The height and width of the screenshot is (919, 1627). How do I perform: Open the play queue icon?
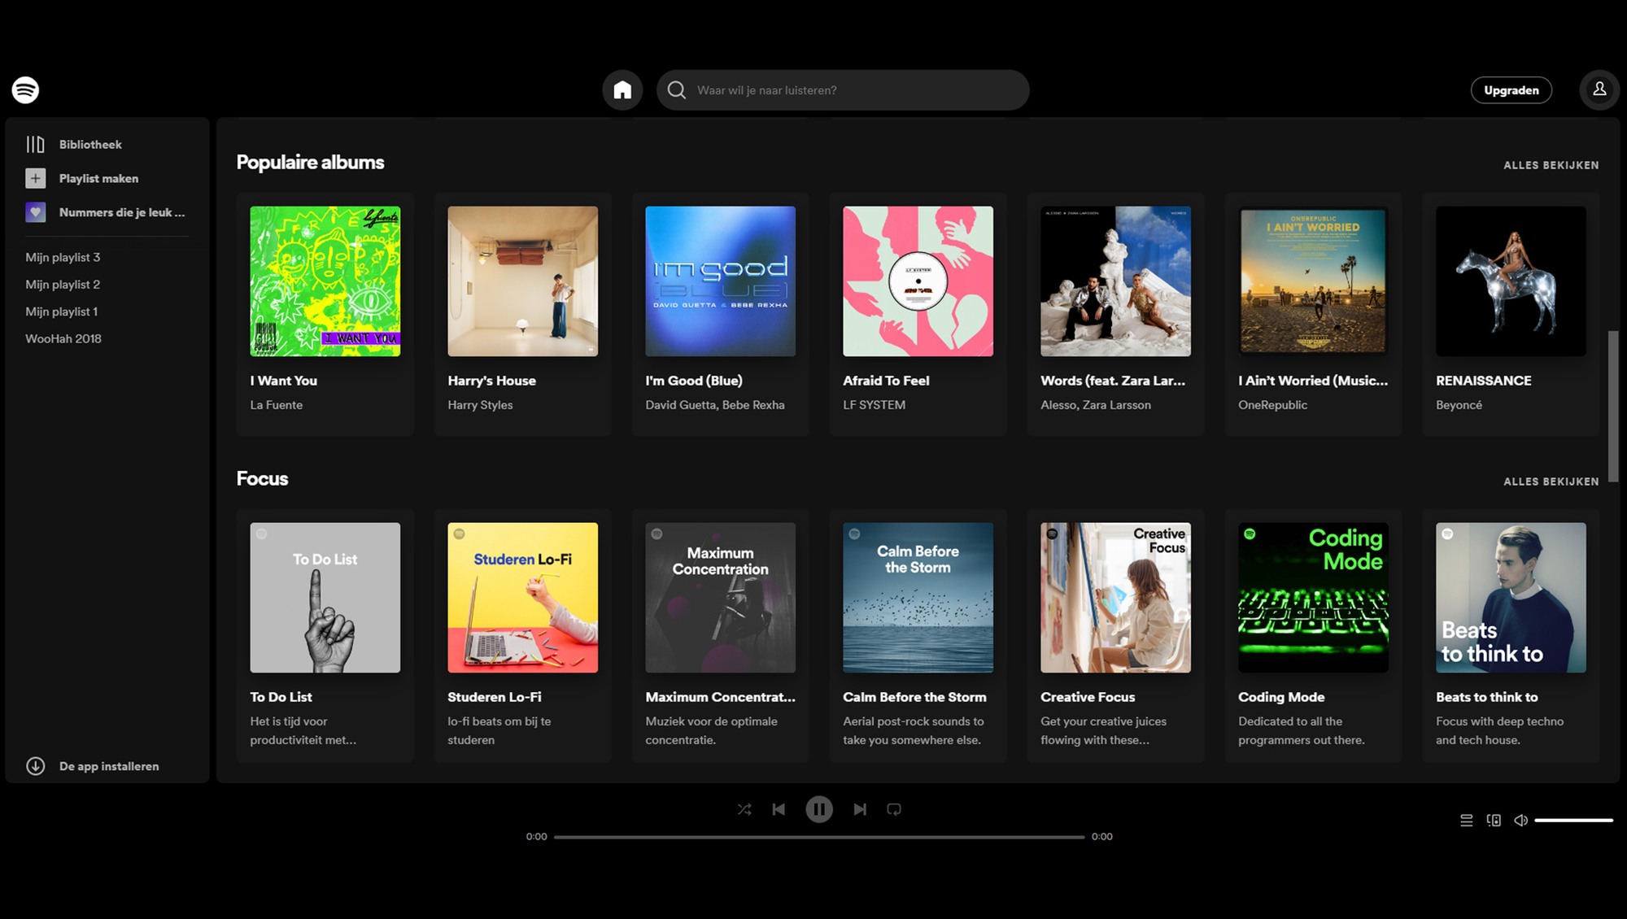coord(1466,821)
